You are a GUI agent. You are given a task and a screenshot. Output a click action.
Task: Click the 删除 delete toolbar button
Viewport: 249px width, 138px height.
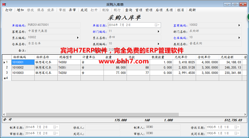click(x=106, y=10)
